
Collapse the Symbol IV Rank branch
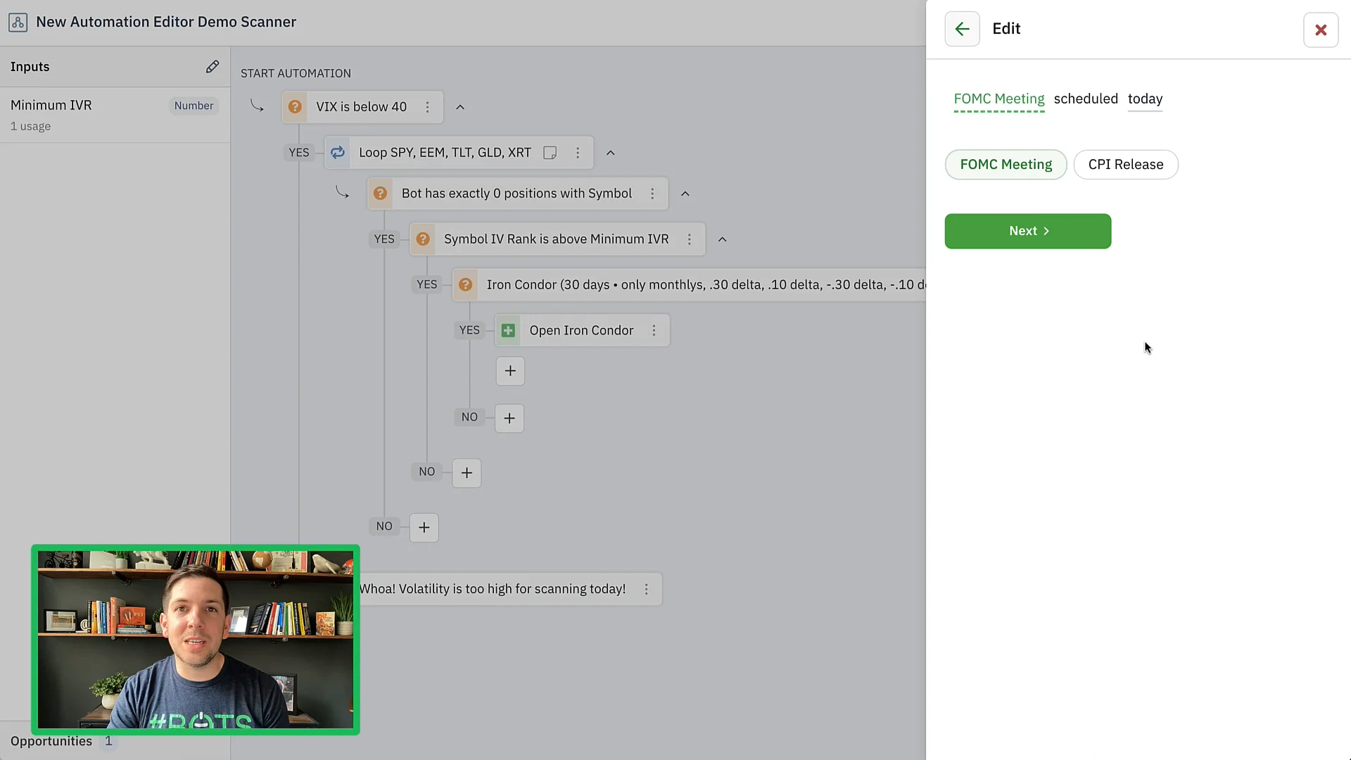pyautogui.click(x=722, y=239)
